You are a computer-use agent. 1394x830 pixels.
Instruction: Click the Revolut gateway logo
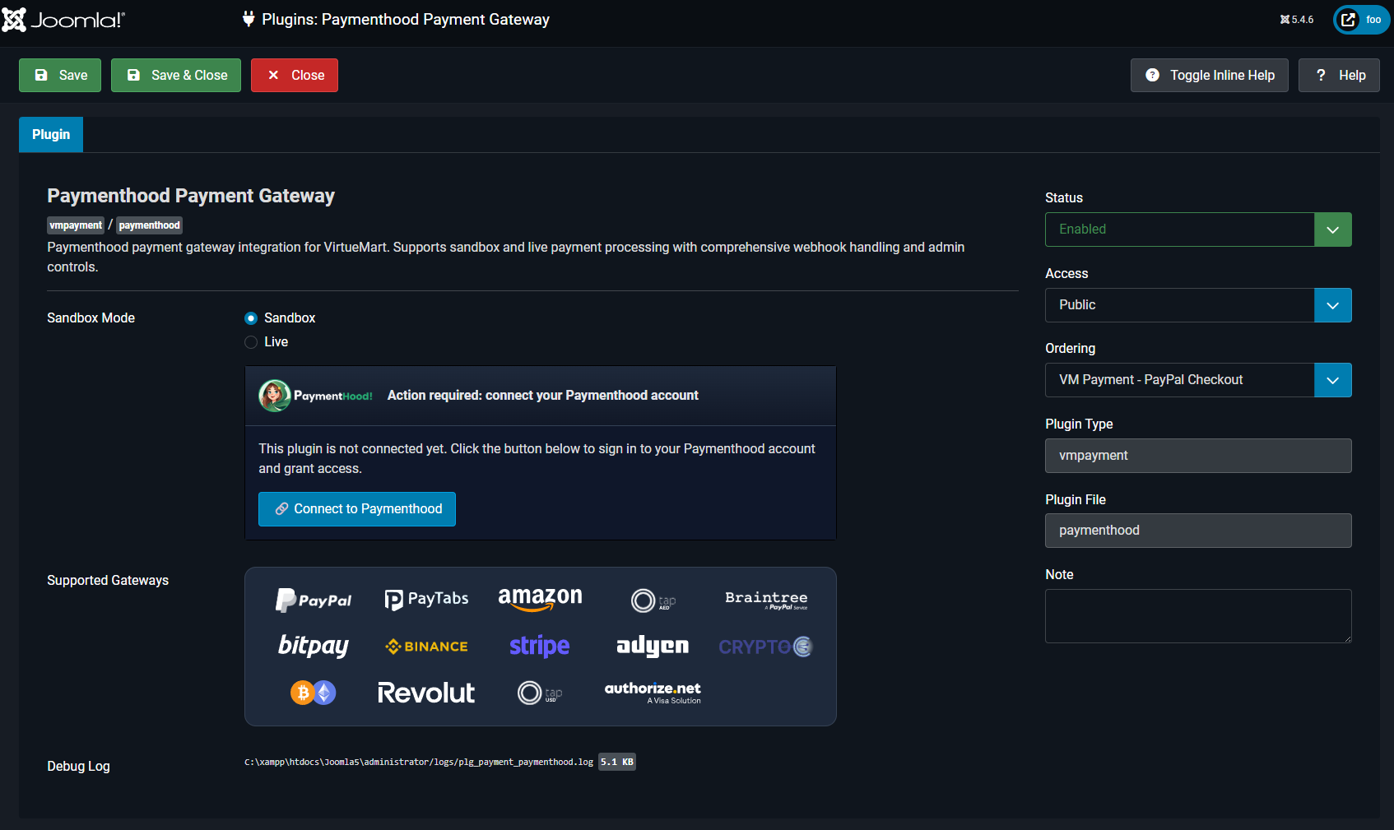[426, 693]
